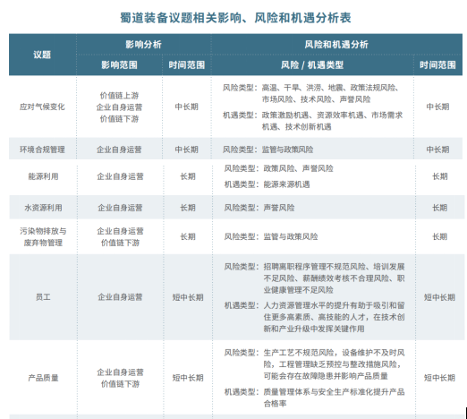Select the line "新和产业升级中发挥关键作用"
The width and height of the screenshot is (467, 419).
click(314, 329)
